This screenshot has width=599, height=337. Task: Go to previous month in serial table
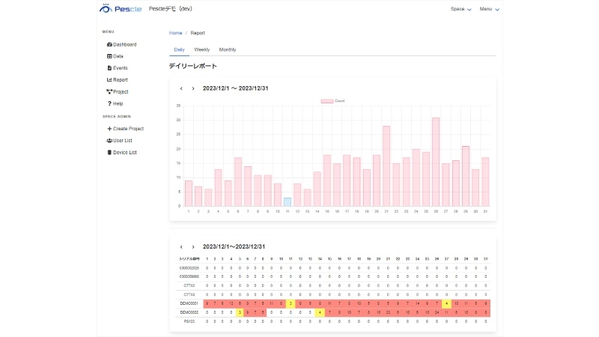(x=181, y=246)
